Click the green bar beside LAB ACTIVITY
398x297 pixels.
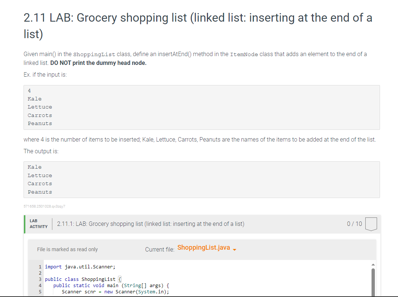(x=25, y=224)
